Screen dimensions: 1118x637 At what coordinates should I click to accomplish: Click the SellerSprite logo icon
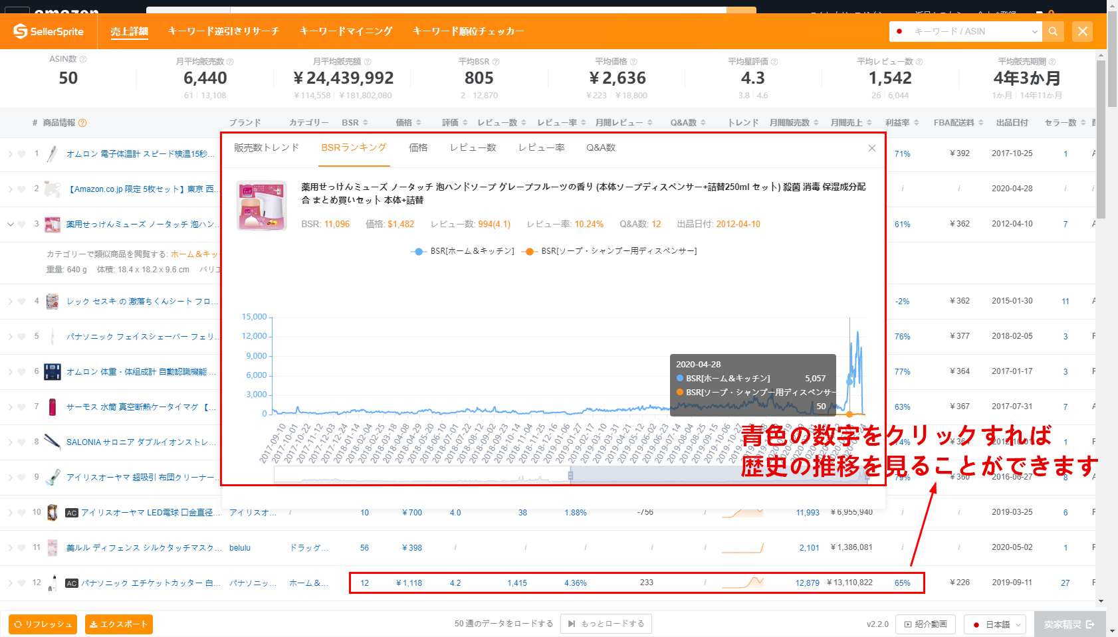[x=21, y=31]
